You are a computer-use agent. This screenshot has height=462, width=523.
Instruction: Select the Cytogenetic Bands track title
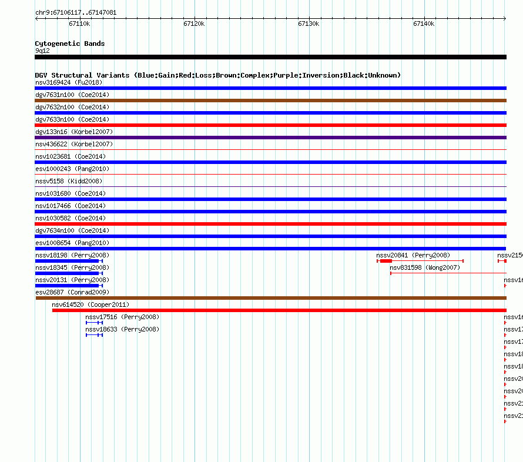[x=70, y=43]
